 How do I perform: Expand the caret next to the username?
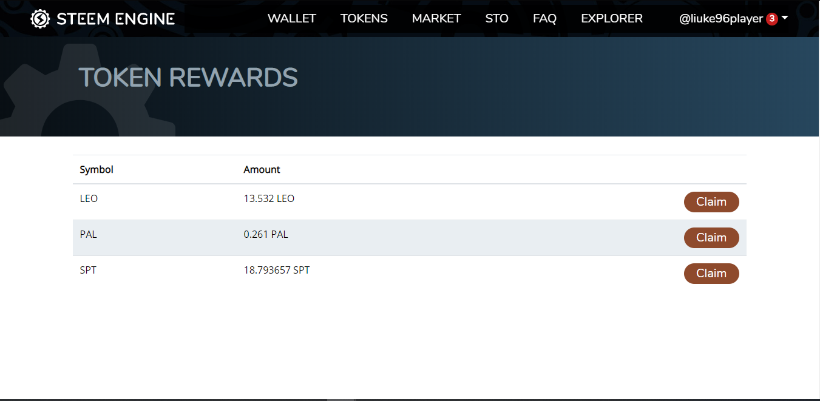tap(785, 18)
